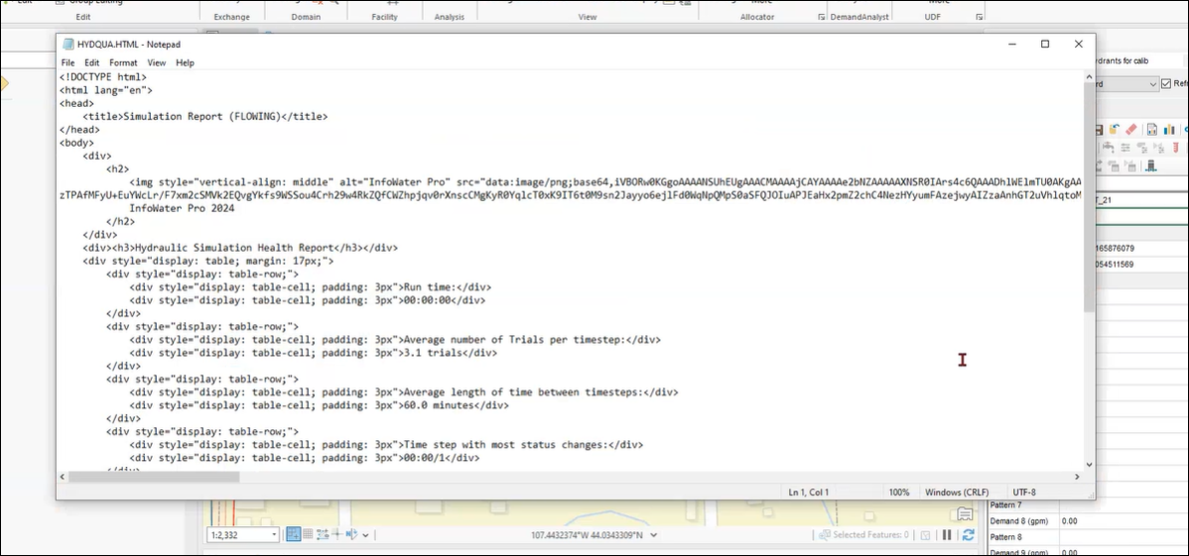
Task: Open the Help menu in Notepad
Action: point(185,62)
